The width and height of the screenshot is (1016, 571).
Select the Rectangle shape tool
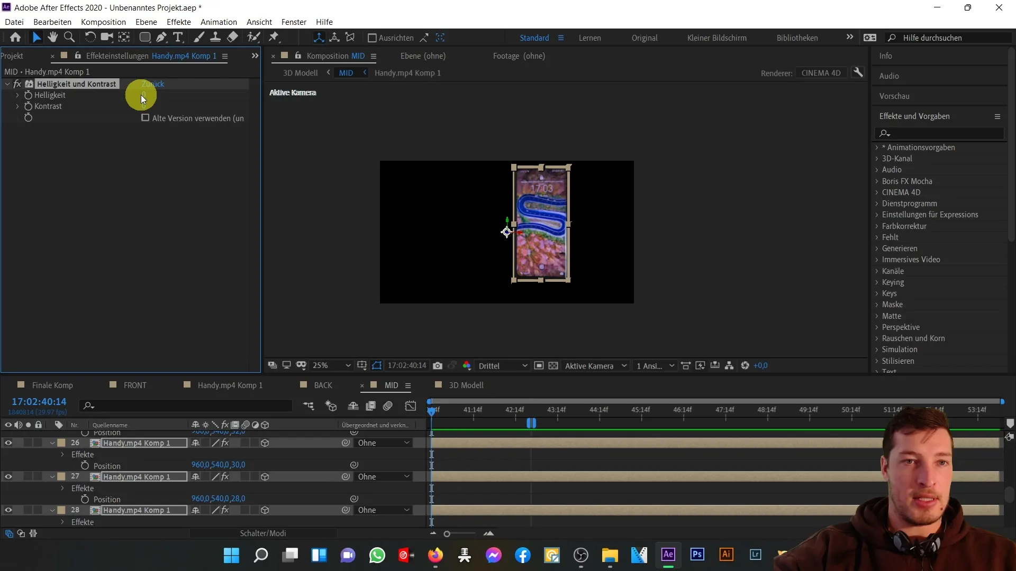(x=144, y=38)
